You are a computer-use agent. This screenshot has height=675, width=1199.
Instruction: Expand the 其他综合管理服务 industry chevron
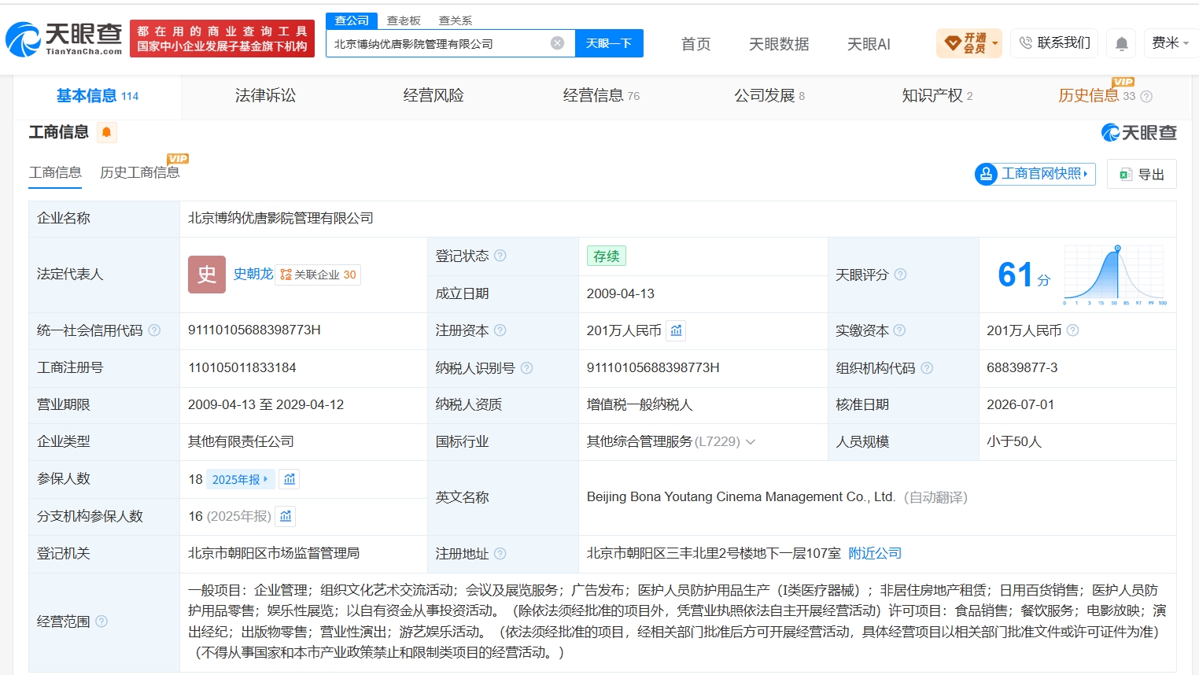click(751, 442)
